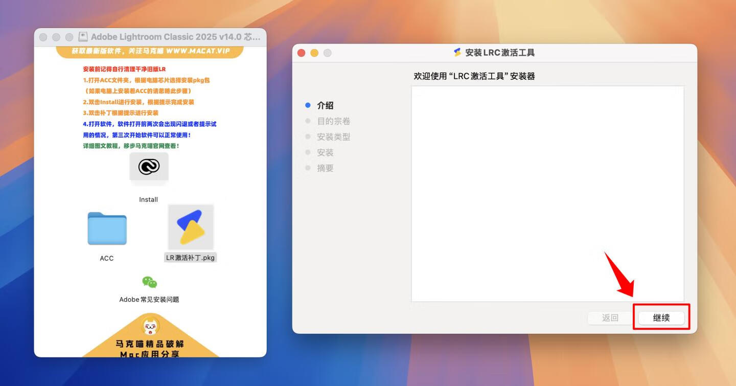Click the step 3 双击补丁 instruction text
The height and width of the screenshot is (386, 736).
[121, 113]
